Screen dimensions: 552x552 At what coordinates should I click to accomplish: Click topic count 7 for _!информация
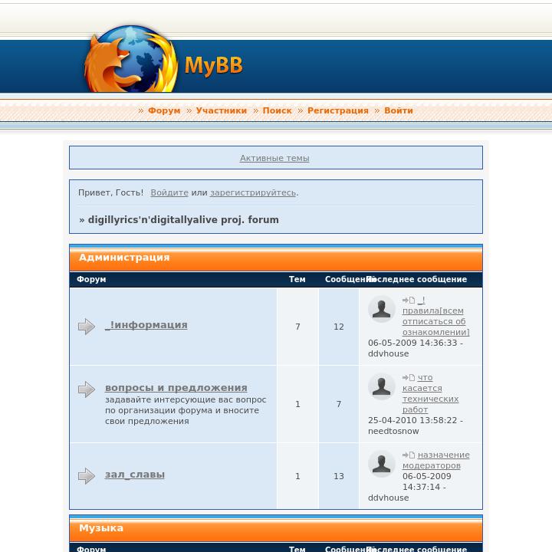click(x=297, y=327)
